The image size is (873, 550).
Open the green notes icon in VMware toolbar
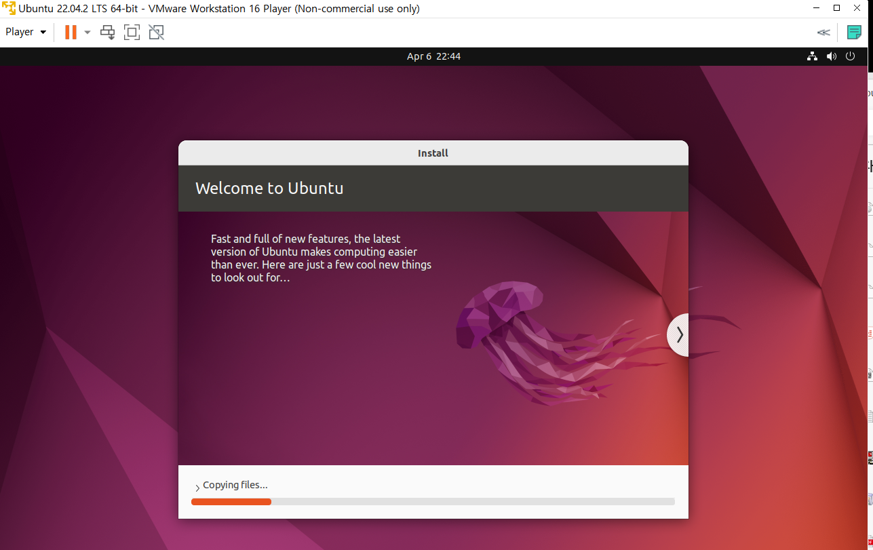(x=855, y=32)
